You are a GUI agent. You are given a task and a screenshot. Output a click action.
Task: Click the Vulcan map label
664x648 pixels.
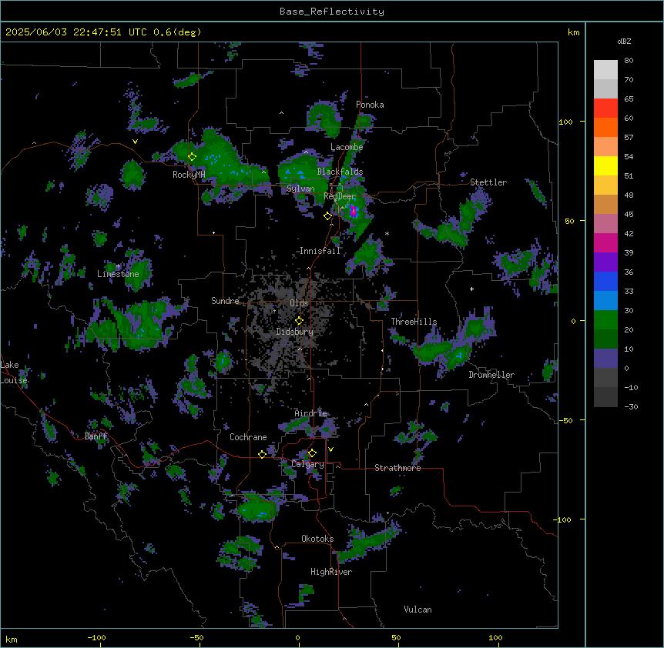point(418,610)
